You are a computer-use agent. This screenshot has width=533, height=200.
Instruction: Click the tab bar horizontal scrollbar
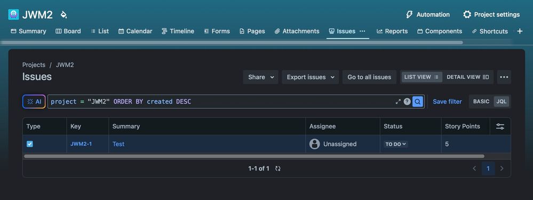(x=232, y=43)
